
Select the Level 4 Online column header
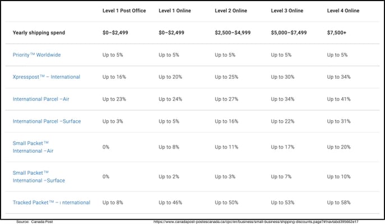click(343, 11)
